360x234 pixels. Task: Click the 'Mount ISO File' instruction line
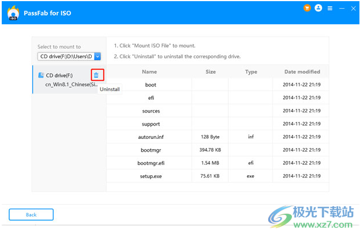[x=155, y=46]
